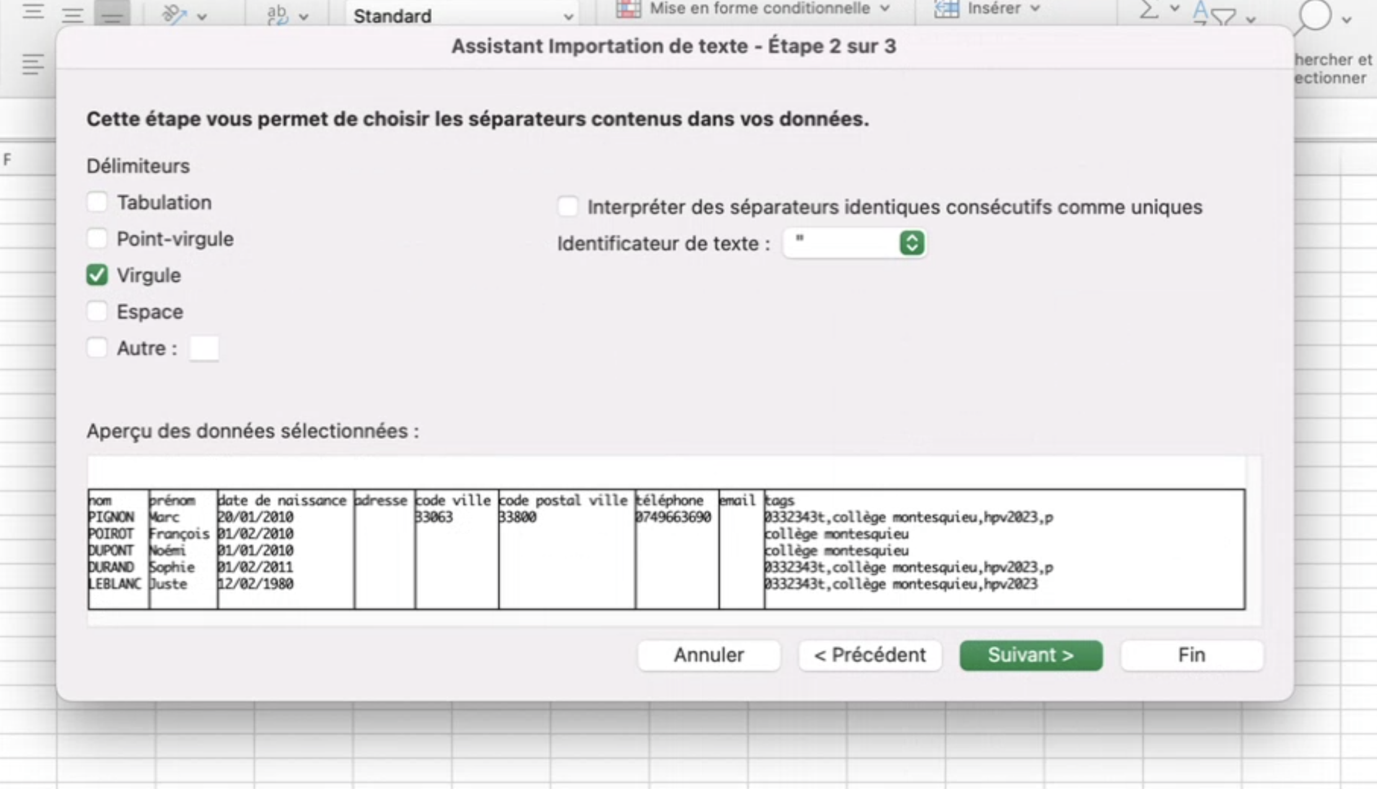Expand the search and select dropdown arrow
Image resolution: width=1377 pixels, height=789 pixels.
[x=1347, y=20]
